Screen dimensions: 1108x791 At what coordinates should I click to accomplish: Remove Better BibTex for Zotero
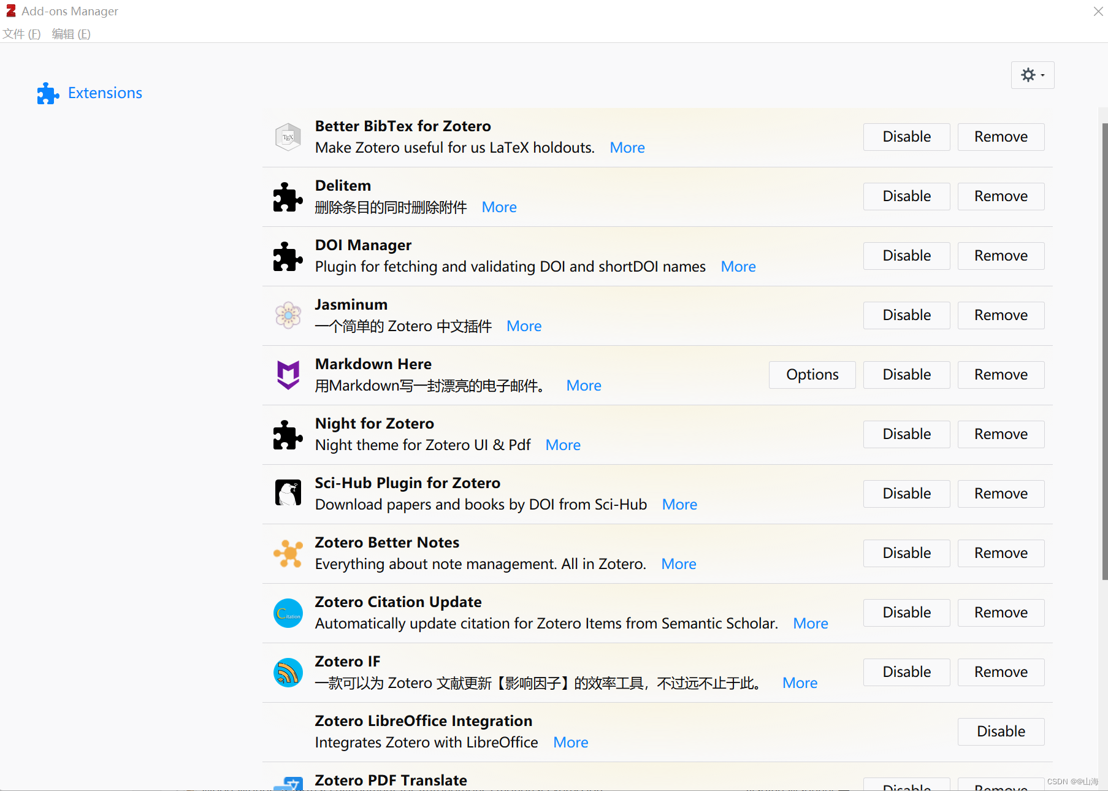pyautogui.click(x=1001, y=137)
